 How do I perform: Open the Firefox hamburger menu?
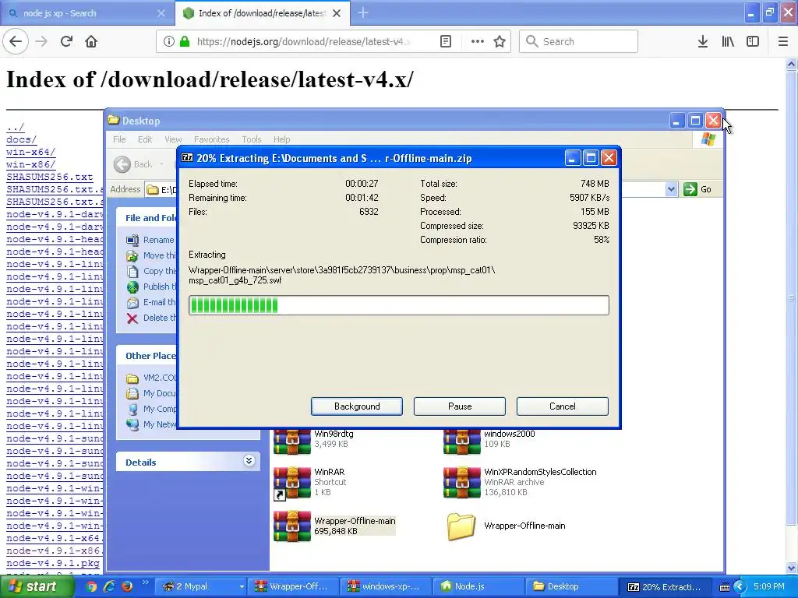pos(783,41)
